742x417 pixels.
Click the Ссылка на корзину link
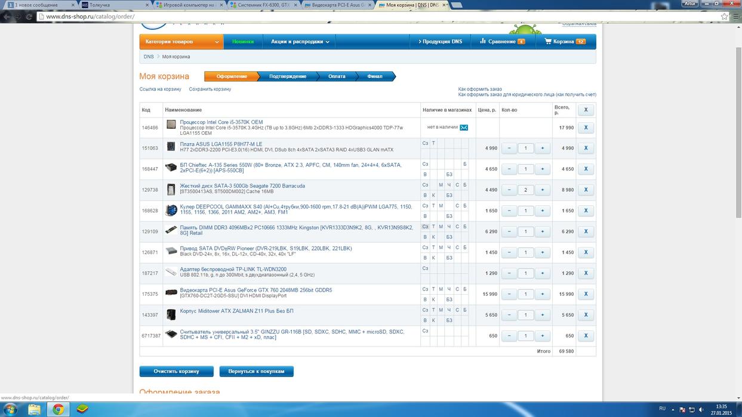pos(160,89)
